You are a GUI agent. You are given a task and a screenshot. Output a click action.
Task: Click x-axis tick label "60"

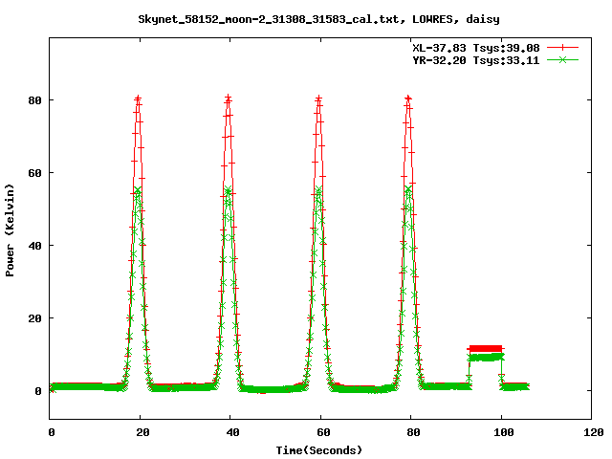click(323, 432)
